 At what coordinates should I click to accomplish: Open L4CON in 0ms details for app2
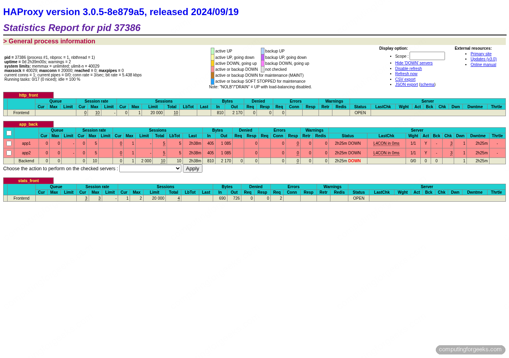point(386,152)
